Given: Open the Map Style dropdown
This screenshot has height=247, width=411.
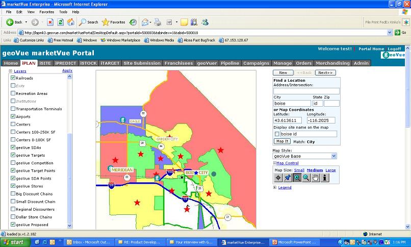Looking at the screenshot, I should [333, 156].
